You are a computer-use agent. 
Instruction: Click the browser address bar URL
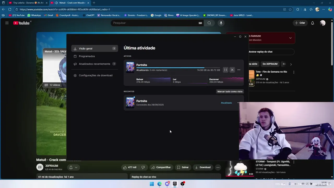(x=65, y=9)
